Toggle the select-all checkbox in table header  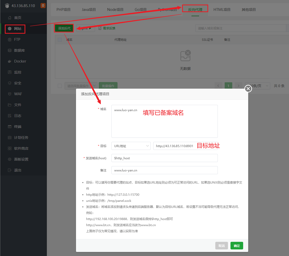coord(60,40)
